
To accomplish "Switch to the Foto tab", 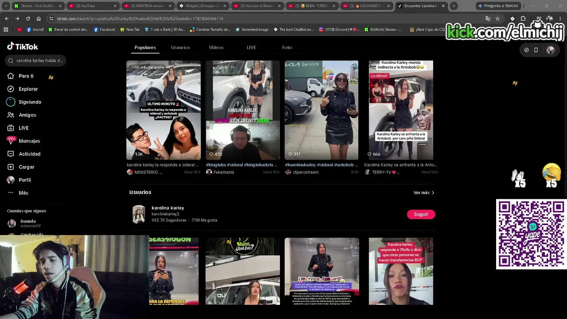I will [287, 47].
